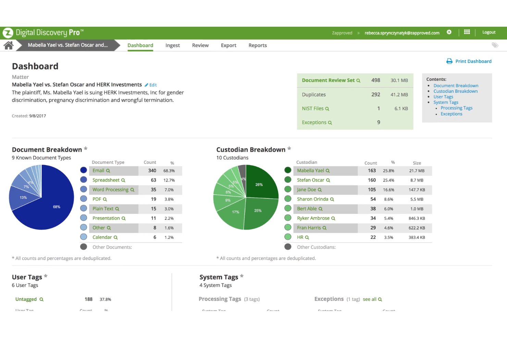Click the magnifier beside Exceptions in summary box
507x338 pixels.
pyautogui.click(x=330, y=123)
